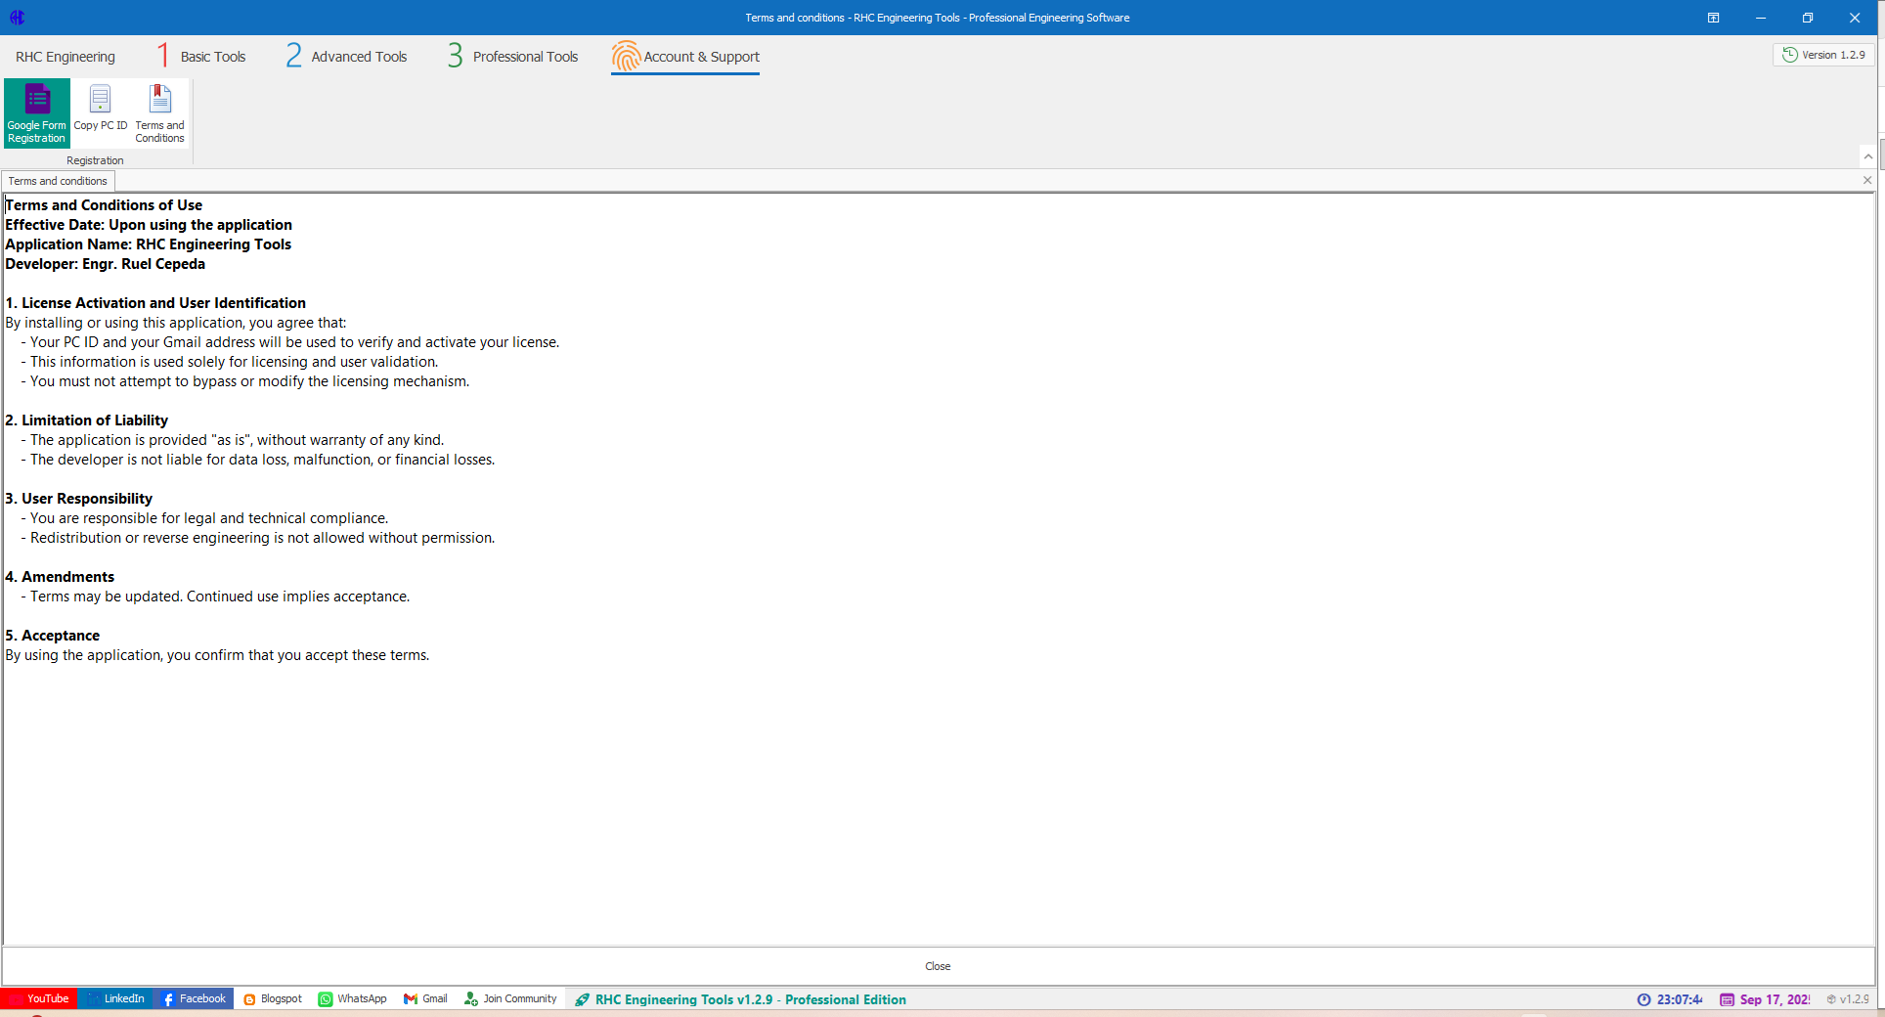Image resolution: width=1885 pixels, height=1017 pixels.
Task: Open Google Form Registration
Action: tap(37, 113)
